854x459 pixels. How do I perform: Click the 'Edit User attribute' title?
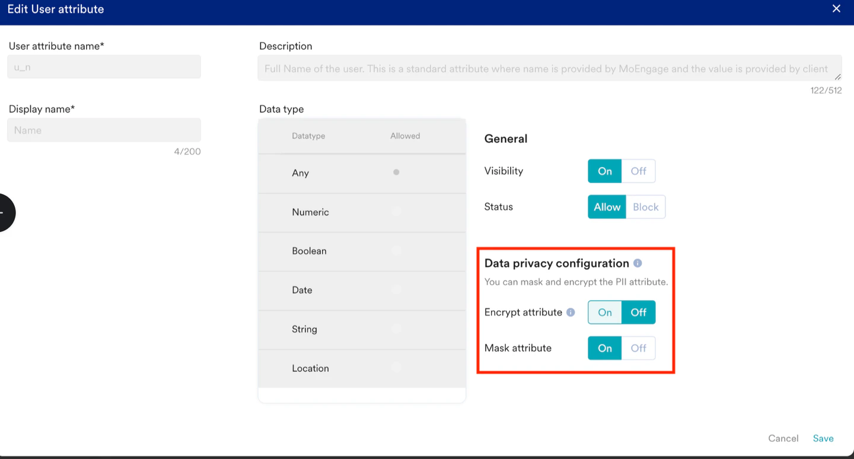pos(56,9)
